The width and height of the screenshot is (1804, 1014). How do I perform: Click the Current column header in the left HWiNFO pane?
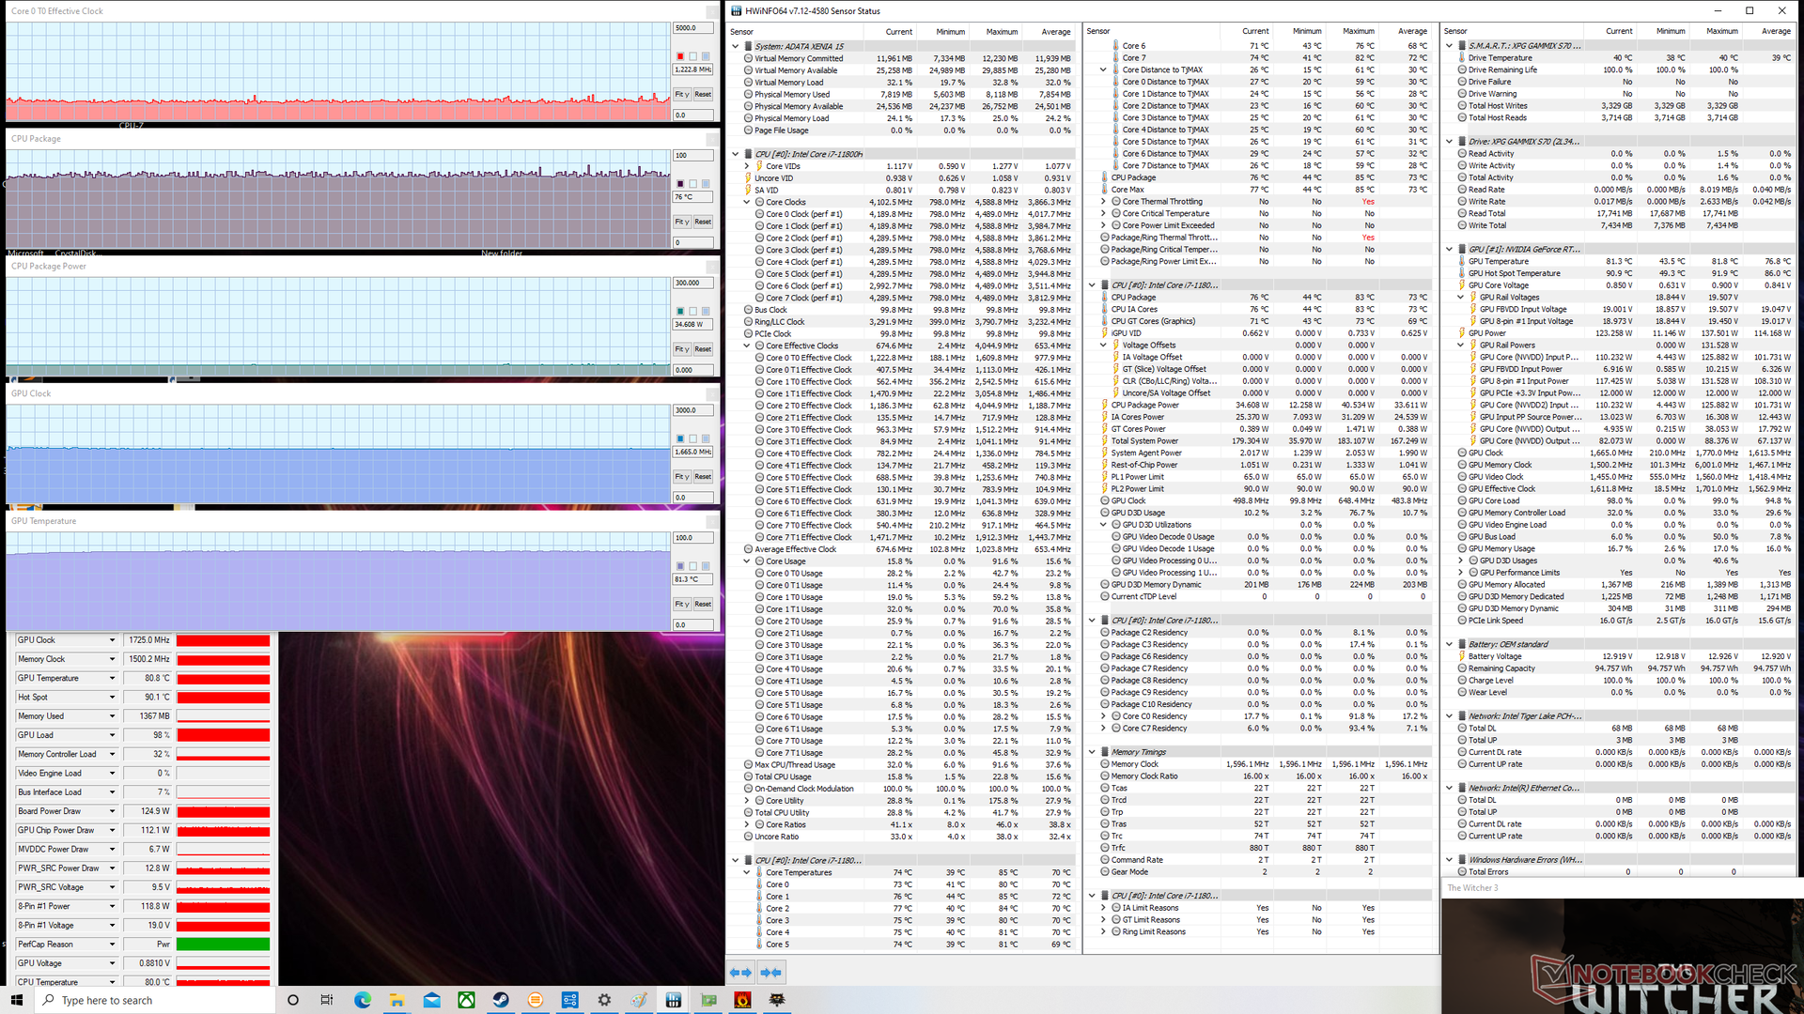(898, 32)
